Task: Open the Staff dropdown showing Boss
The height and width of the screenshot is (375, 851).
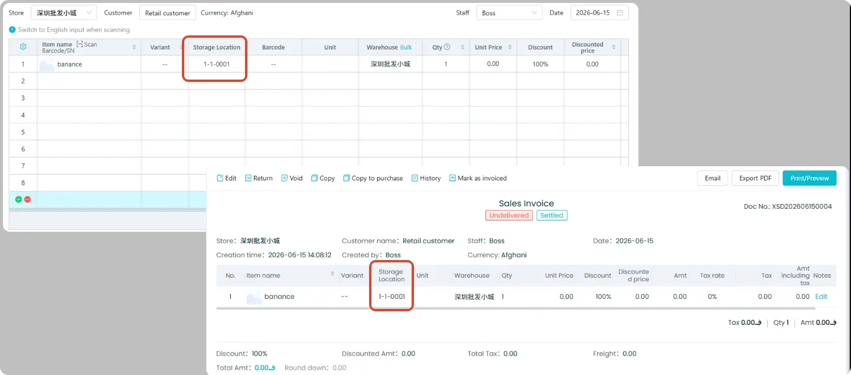Action: [509, 13]
